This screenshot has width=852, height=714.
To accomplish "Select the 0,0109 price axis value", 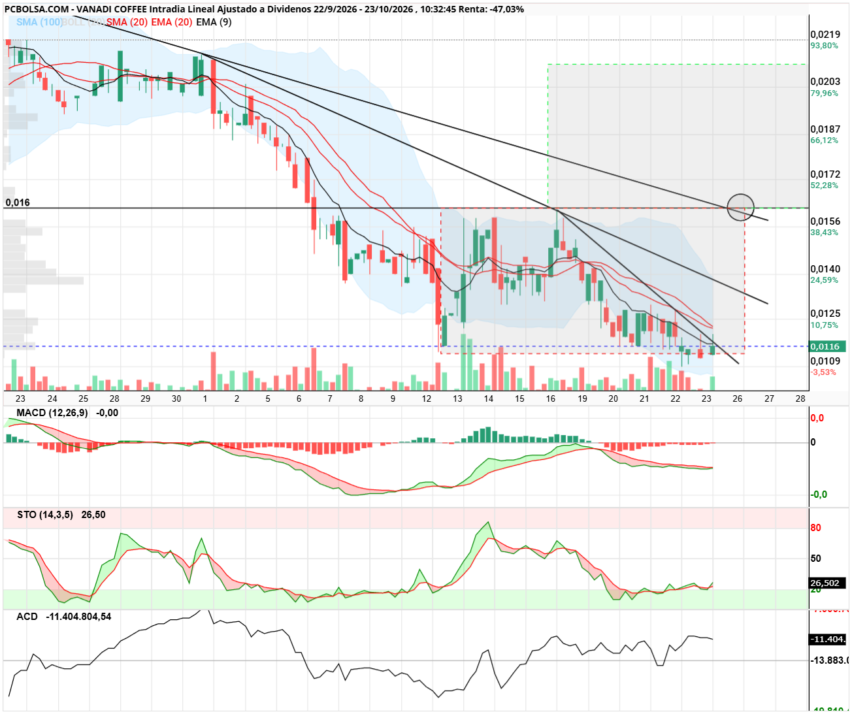I will click(x=825, y=361).
